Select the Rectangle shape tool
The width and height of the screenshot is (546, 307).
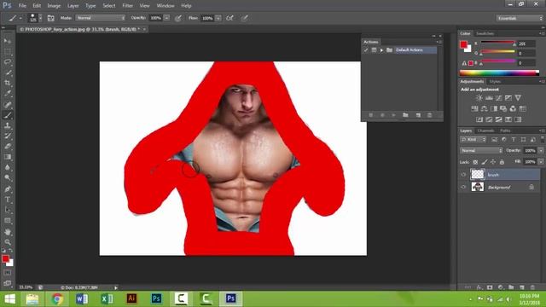pyautogui.click(x=8, y=221)
